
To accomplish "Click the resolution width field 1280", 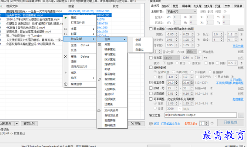I will coord(185,58).
